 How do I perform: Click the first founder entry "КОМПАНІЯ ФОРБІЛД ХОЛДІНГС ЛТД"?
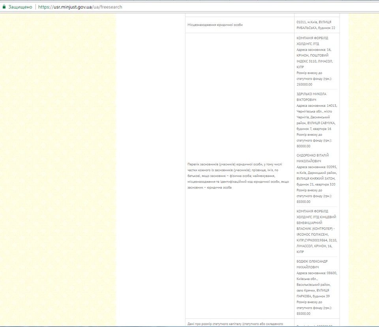(x=312, y=41)
